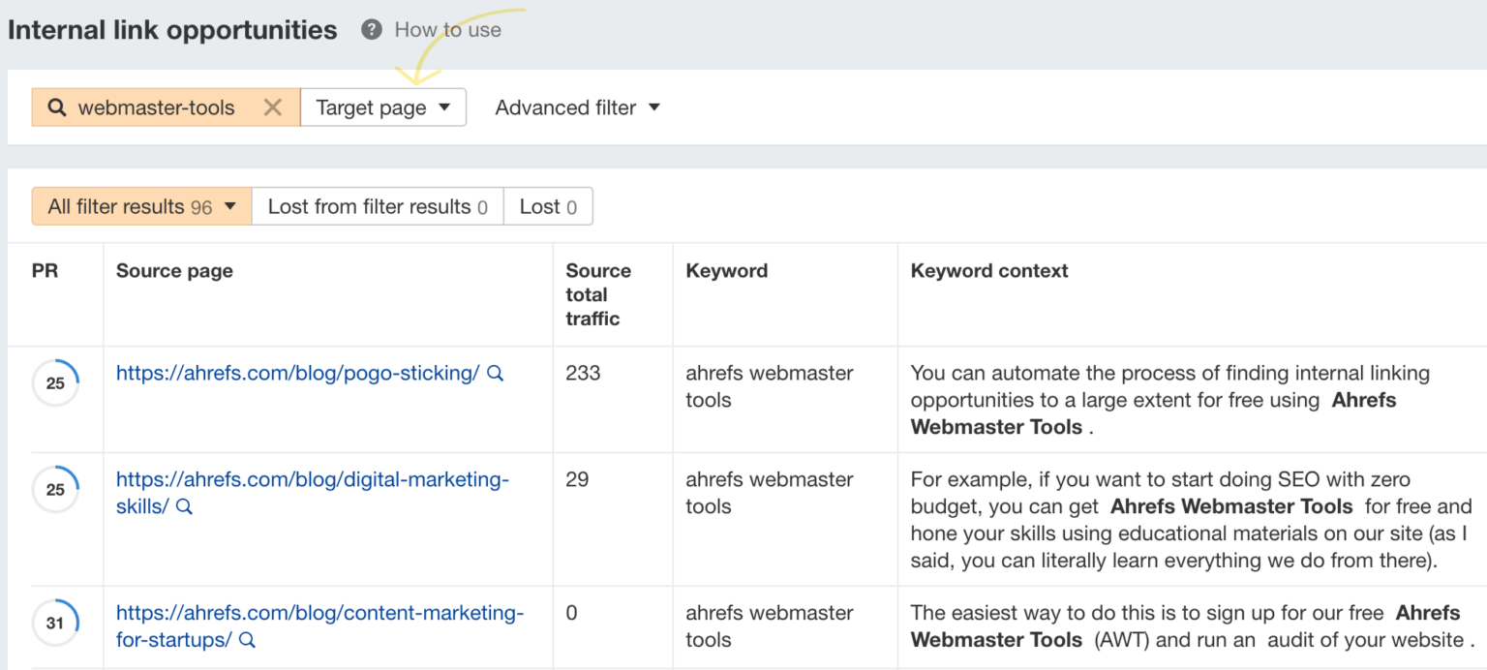This screenshot has width=1487, height=670.
Task: Click the How to use link
Action: (446, 29)
